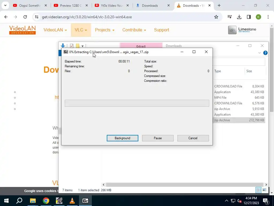Screen dimensions: 274x206
Task: Toggle Chrome side panel
Action: (x=249, y=17)
